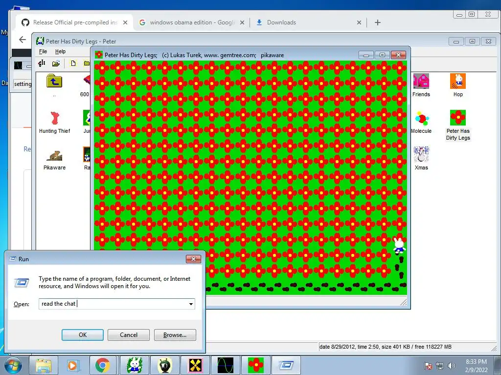This screenshot has width=501, height=375.
Task: Click the first Peter toolbar icon with music notes
Action: click(x=42, y=63)
